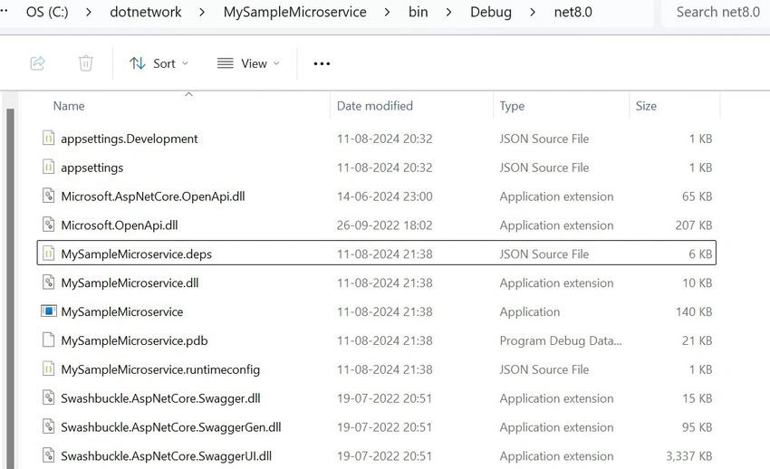Viewport: 770px width, 469px height.
Task: Open the See more ellipsis menu
Action: coord(322,63)
